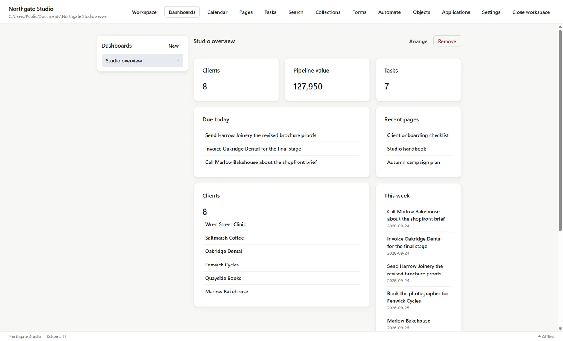Select Marlow Bakehouse in Clients list

pos(281,291)
